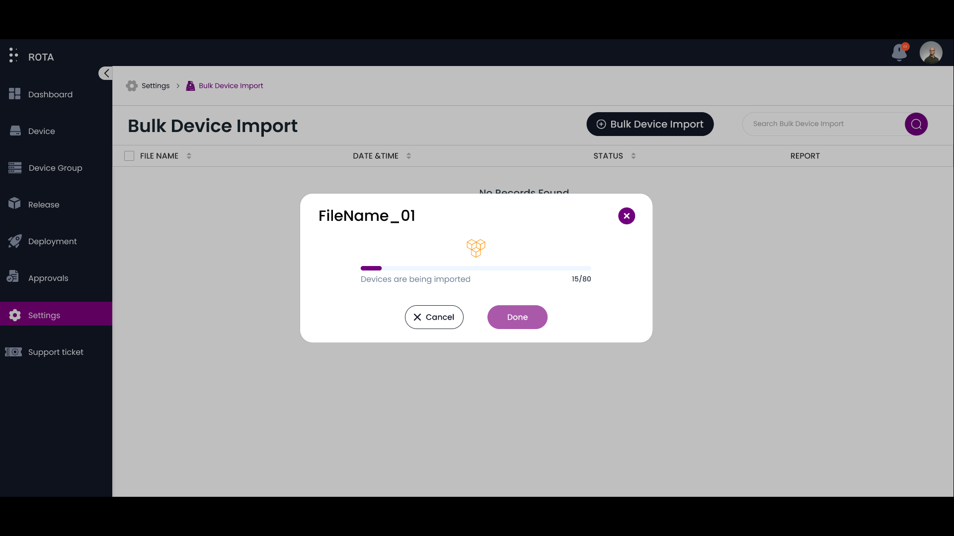Click the notification bell icon
This screenshot has height=536, width=954.
pyautogui.click(x=899, y=53)
